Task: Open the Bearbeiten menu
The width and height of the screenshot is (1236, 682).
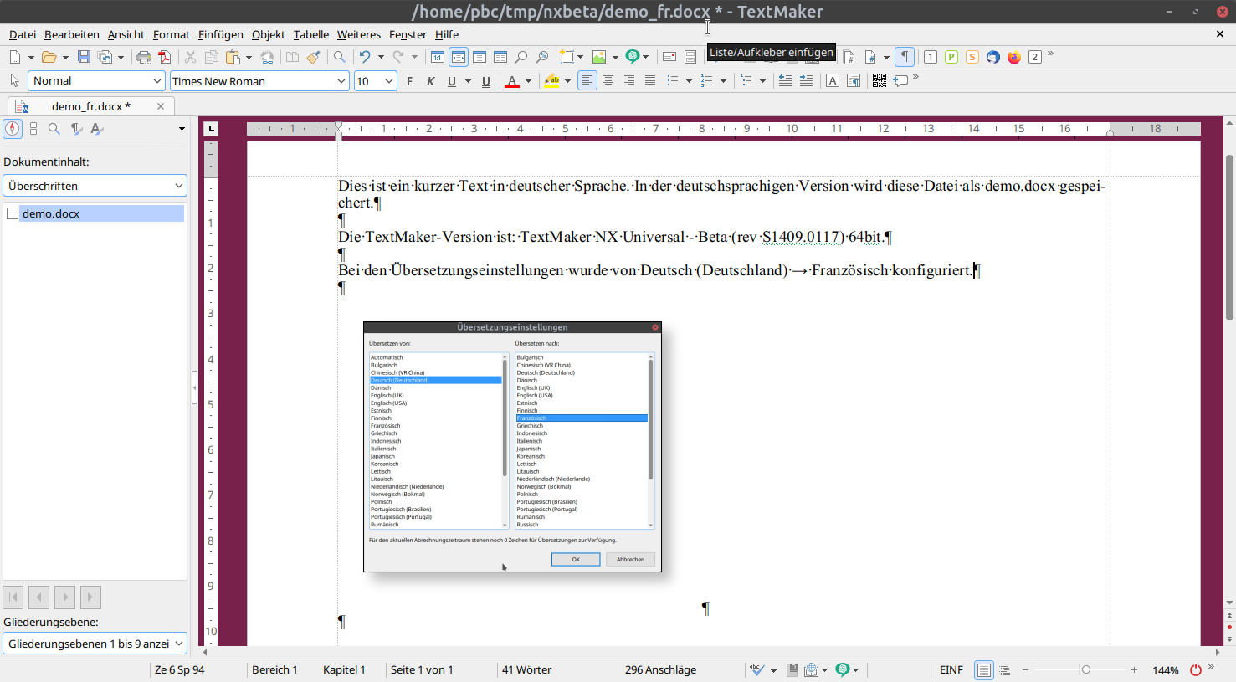Action: click(x=72, y=34)
